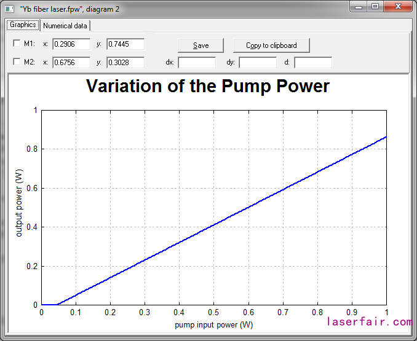Image resolution: width=417 pixels, height=341 pixels.
Task: Focus the M2 x field showing 0.6756
Action: 71,63
